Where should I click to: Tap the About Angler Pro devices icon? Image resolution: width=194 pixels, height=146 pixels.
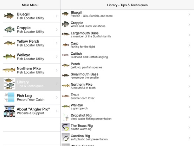tap(9, 111)
